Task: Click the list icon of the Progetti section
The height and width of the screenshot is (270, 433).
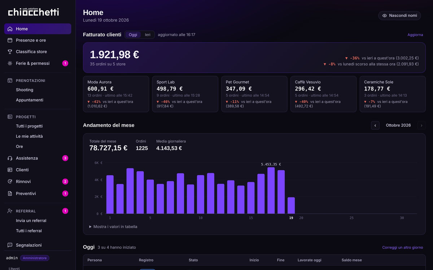Action: (x=10, y=117)
